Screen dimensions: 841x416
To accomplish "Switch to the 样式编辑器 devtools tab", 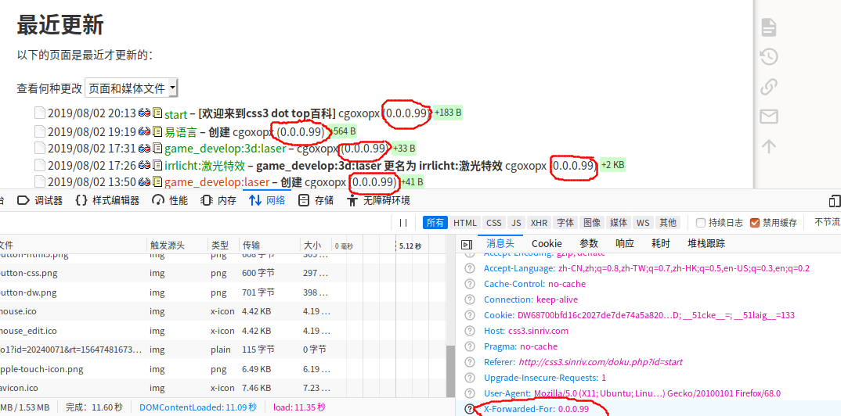I will 107,201.
